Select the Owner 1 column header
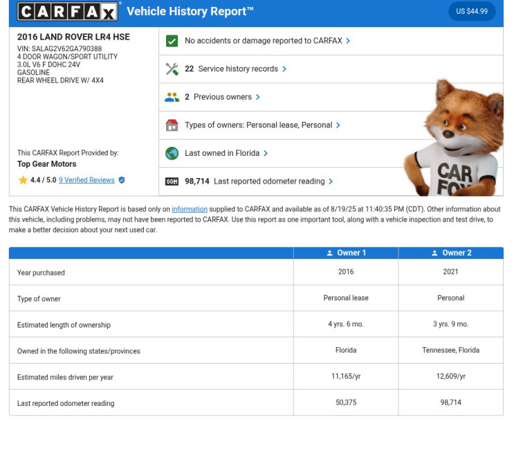Image resolution: width=514 pixels, height=471 pixels. point(346,253)
